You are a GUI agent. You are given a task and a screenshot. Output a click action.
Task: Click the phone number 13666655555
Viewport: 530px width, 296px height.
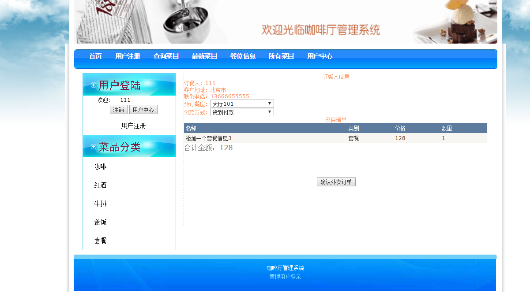pyautogui.click(x=229, y=96)
